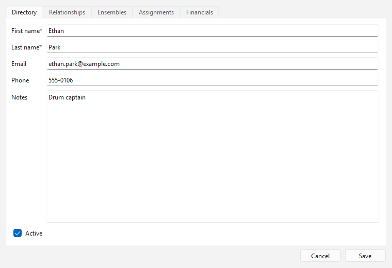Open the Financials tab
The image size is (392, 268).
coord(200,12)
